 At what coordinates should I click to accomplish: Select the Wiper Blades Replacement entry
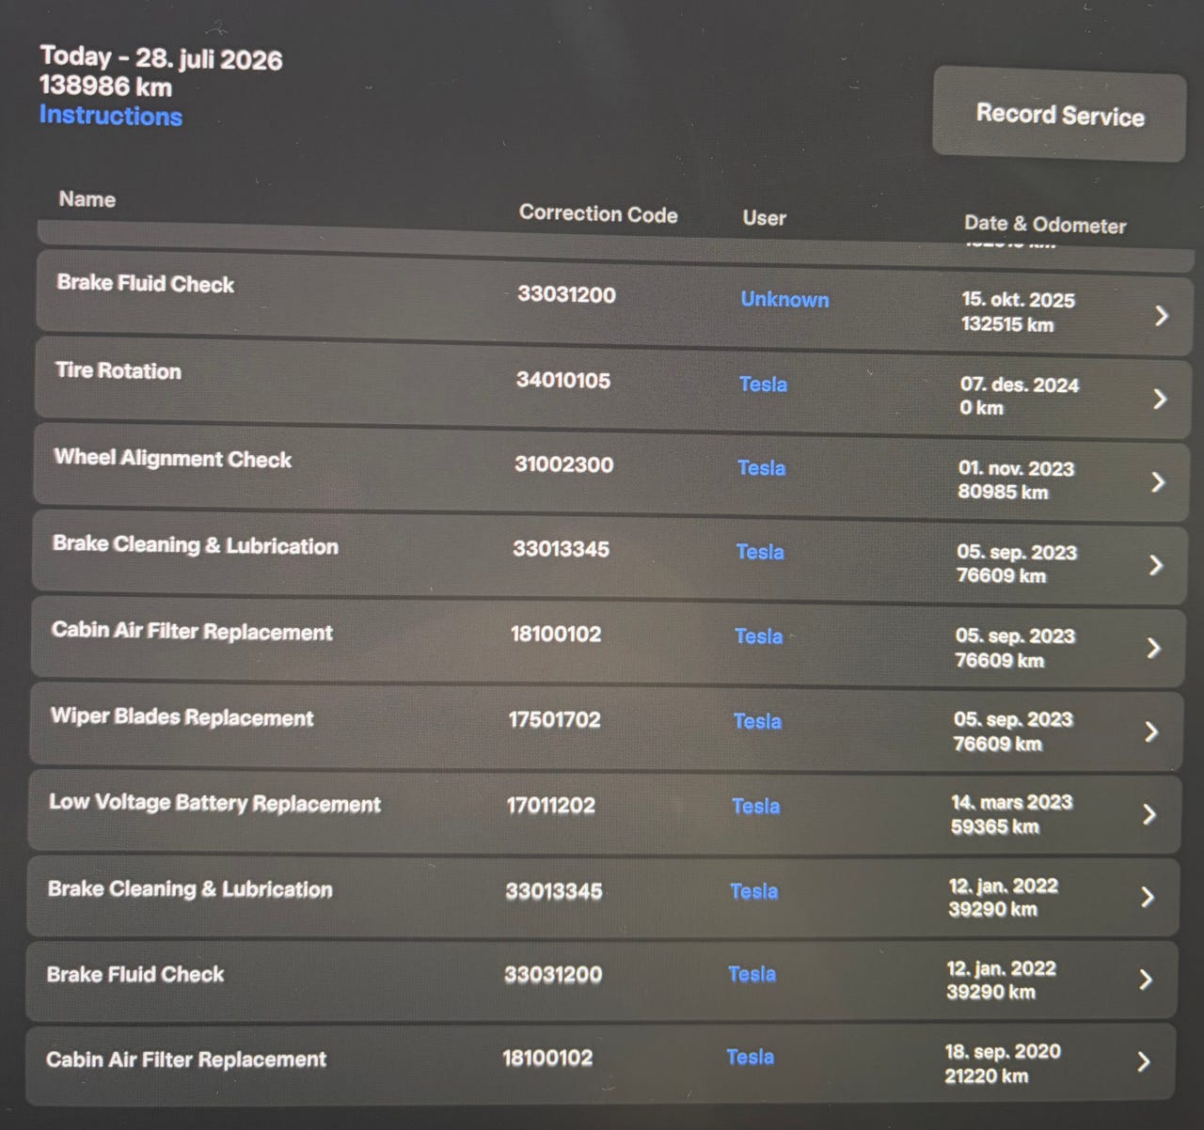[606, 730]
